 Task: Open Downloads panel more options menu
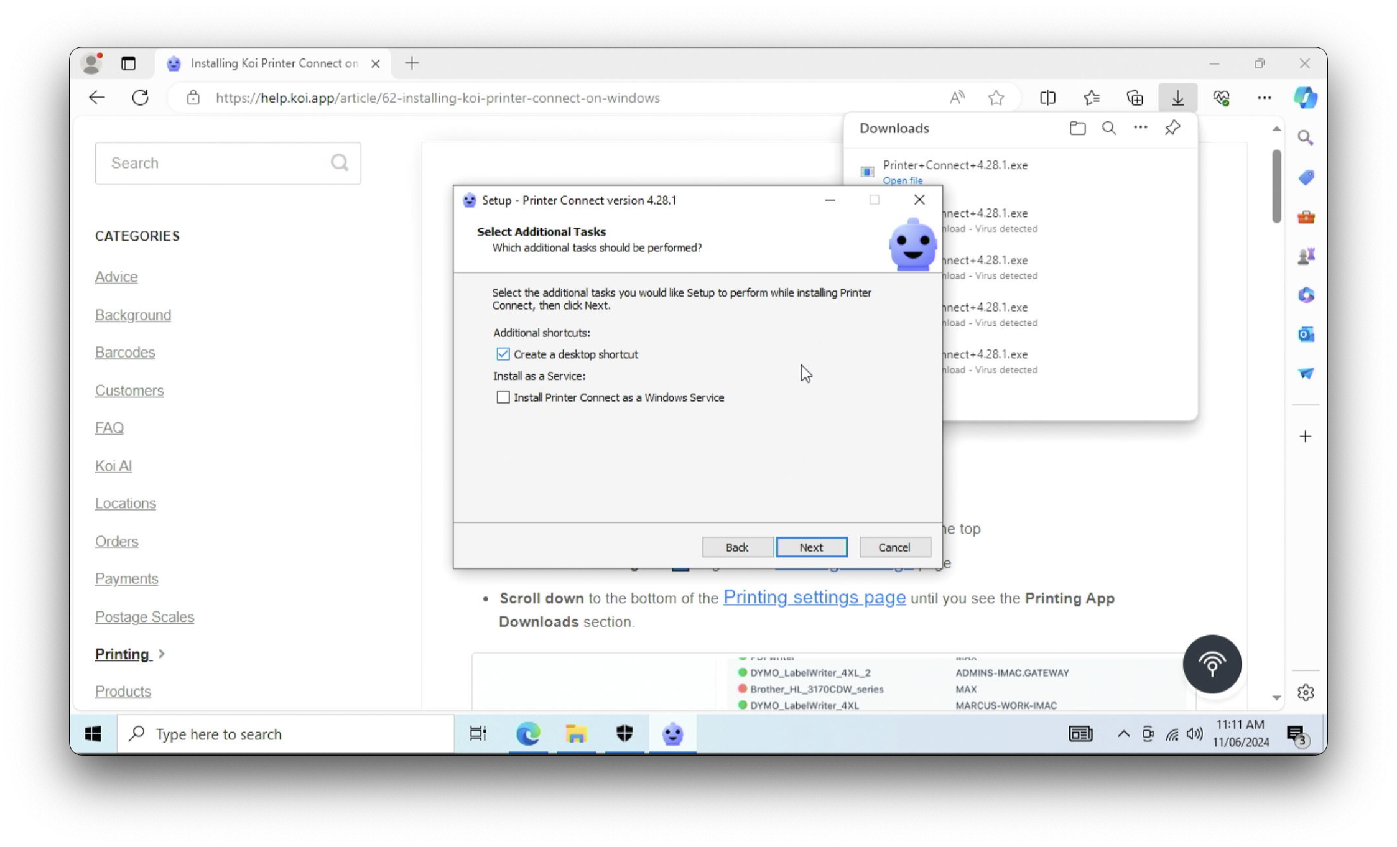[x=1140, y=128]
